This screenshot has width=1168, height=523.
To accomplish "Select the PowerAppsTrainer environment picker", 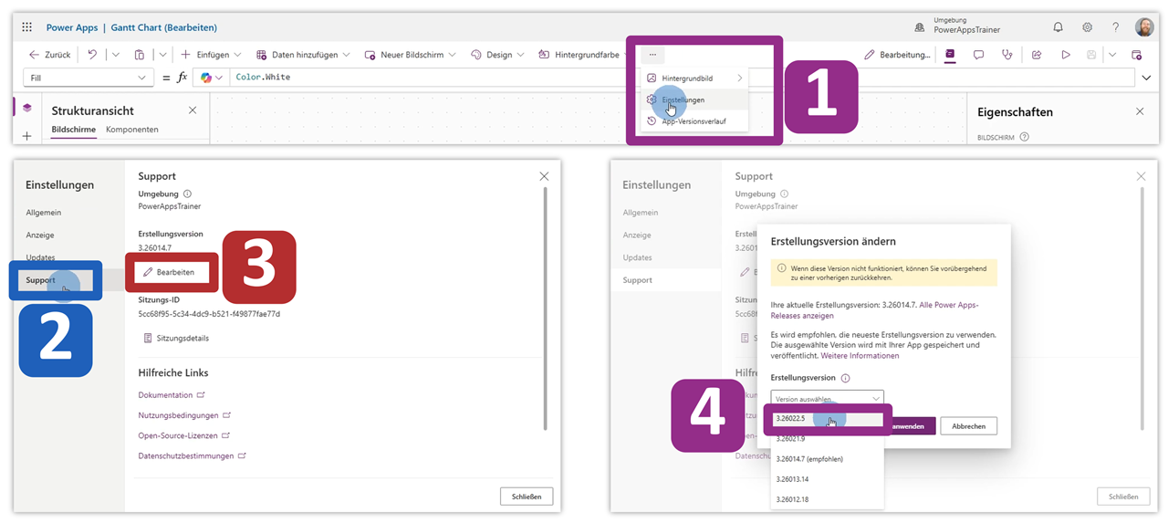I will 960,27.
